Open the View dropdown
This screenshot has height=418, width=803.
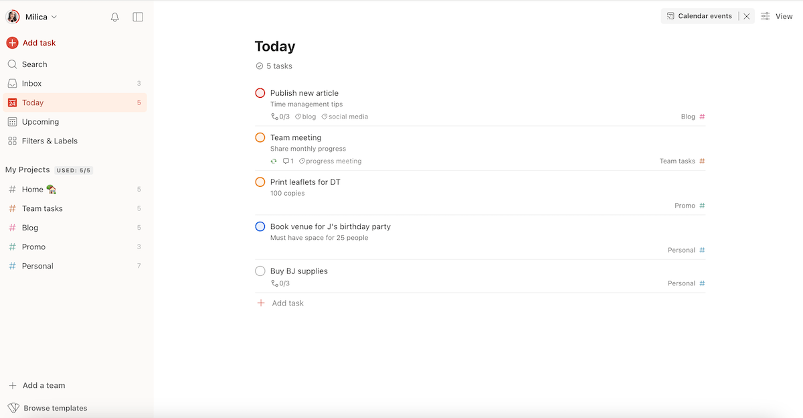pyautogui.click(x=782, y=15)
